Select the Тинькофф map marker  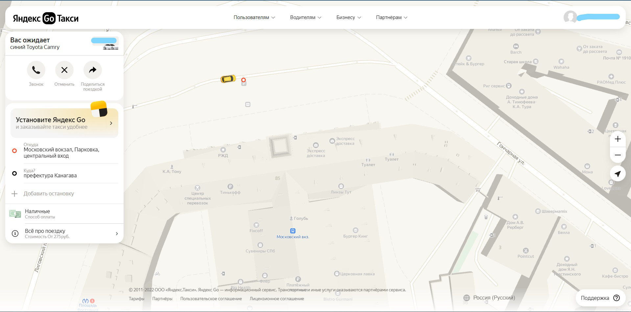(x=230, y=187)
